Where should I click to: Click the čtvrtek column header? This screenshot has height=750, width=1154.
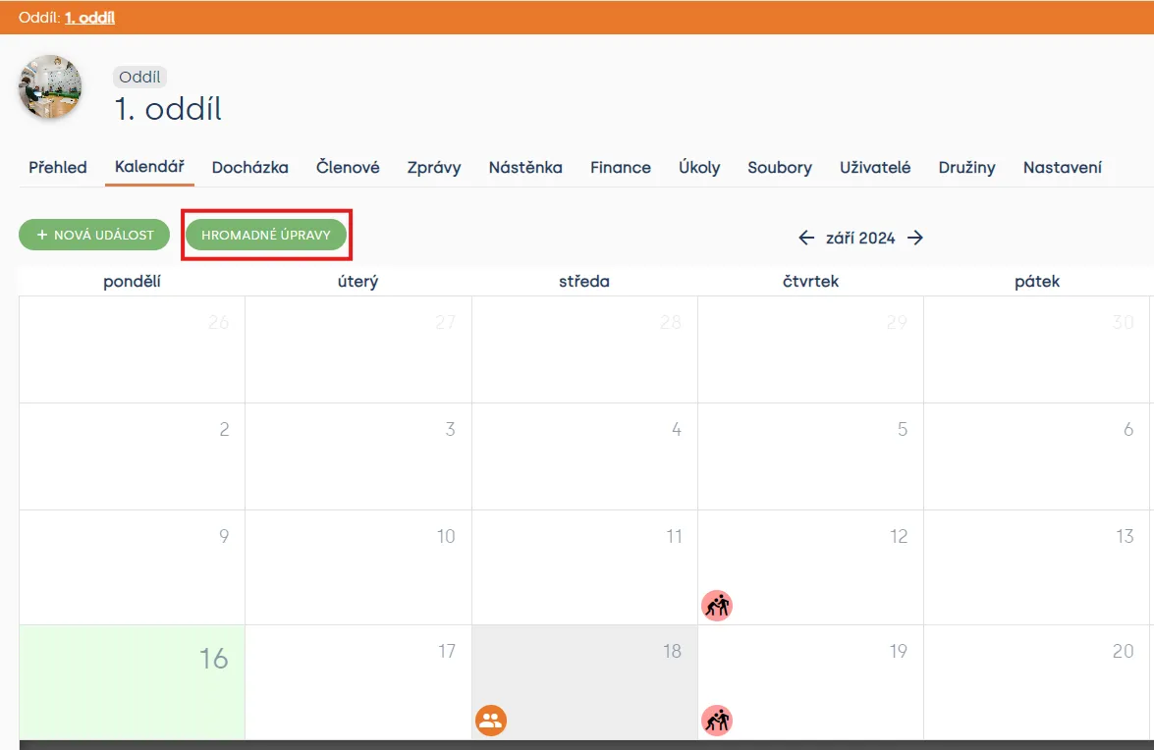[x=810, y=282]
